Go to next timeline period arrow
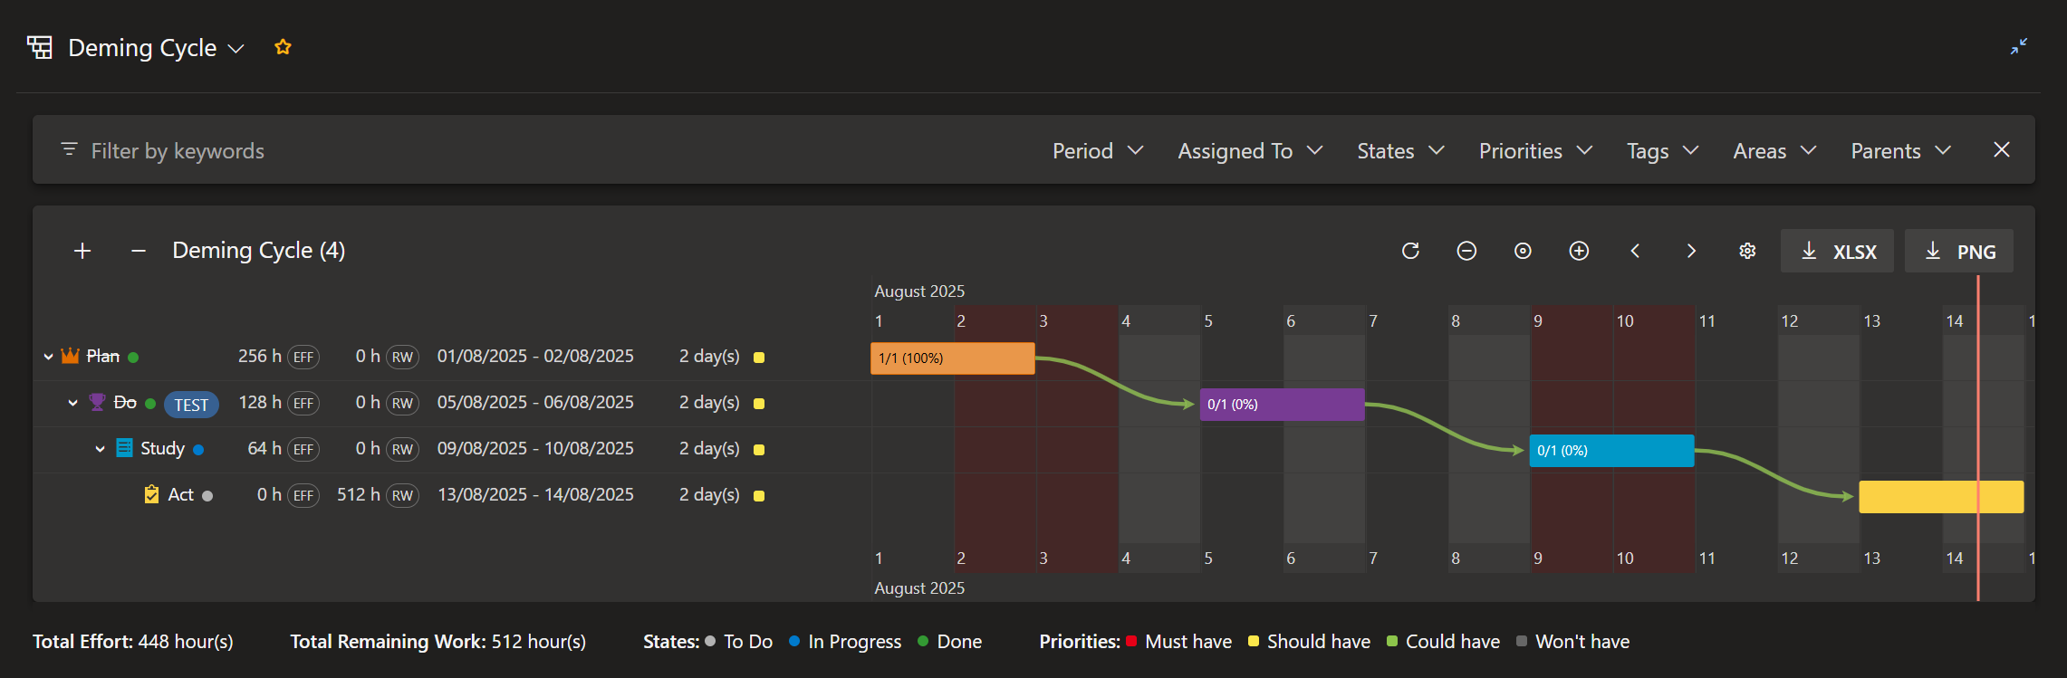Viewport: 2067px width, 678px height. [1691, 251]
